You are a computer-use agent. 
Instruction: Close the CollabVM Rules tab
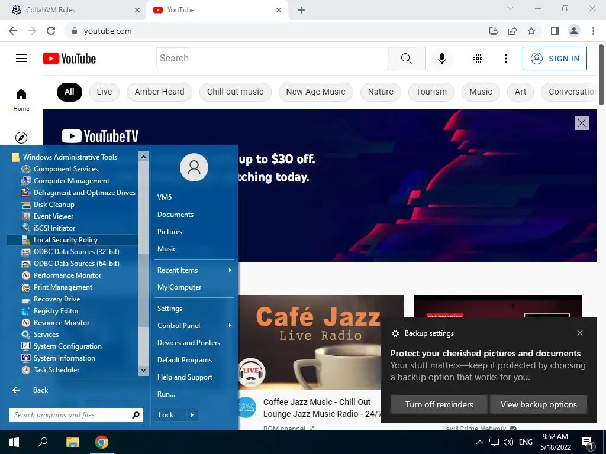(x=137, y=10)
